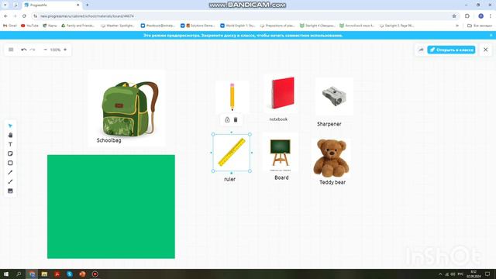Image resolution: width=496 pixels, height=279 pixels.
Task: Open a new browser tab
Action: 87,5
